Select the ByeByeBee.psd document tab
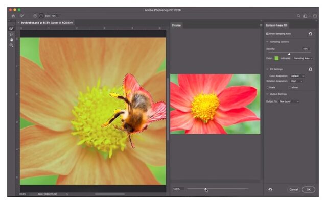The height and width of the screenshot is (204, 326). [x=47, y=23]
